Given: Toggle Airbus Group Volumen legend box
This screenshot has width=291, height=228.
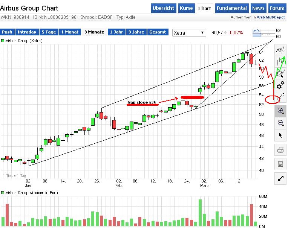Looking at the screenshot, I should point(3,192).
